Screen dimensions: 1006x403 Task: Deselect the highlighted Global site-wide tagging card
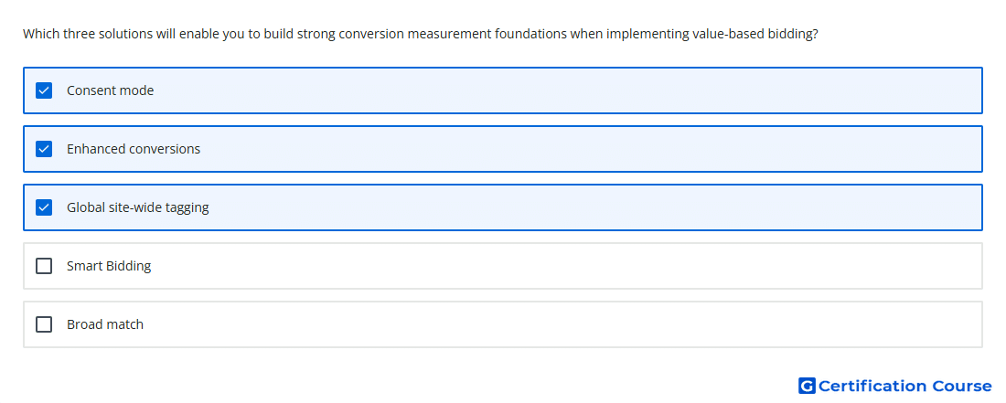click(503, 207)
